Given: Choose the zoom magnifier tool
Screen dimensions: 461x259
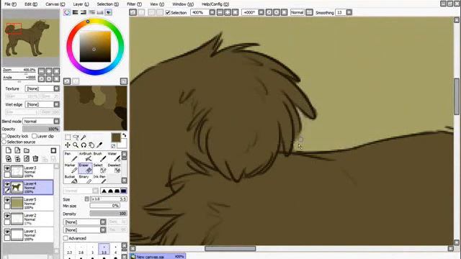Looking at the screenshot, I should 76,145.
